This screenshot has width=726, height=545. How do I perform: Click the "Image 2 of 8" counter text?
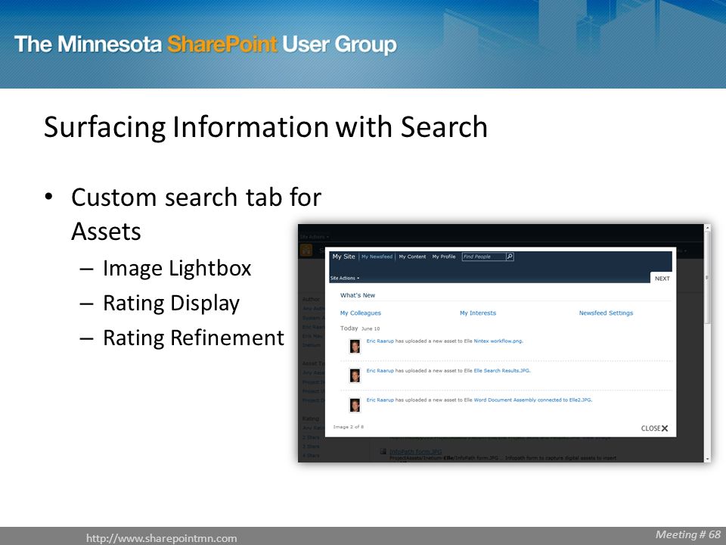[x=348, y=427]
